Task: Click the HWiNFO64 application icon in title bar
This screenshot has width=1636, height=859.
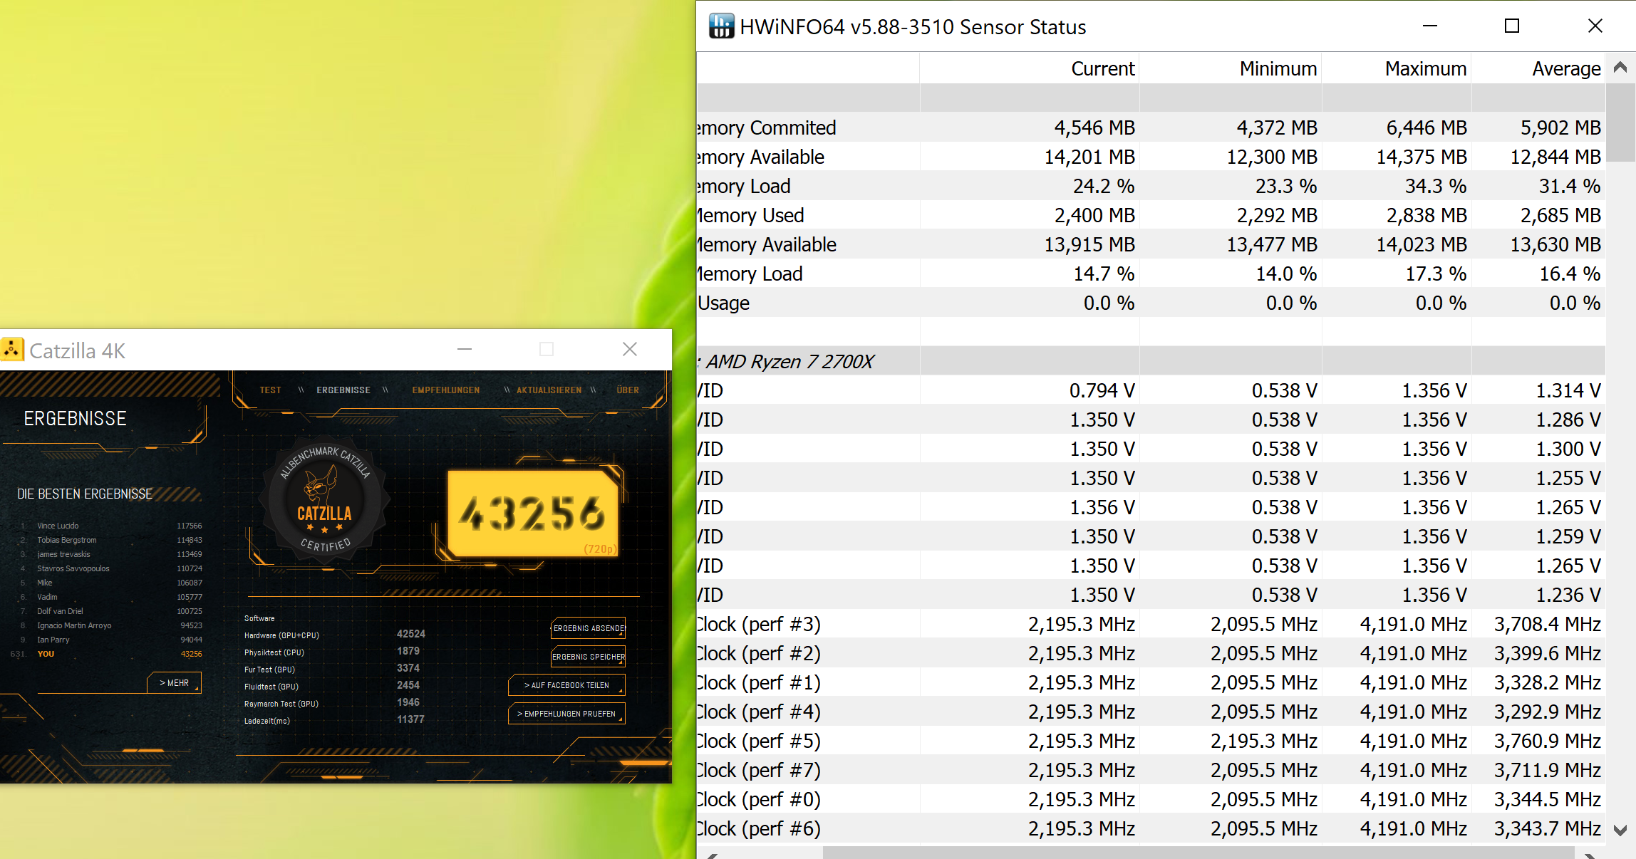Action: pyautogui.click(x=721, y=26)
